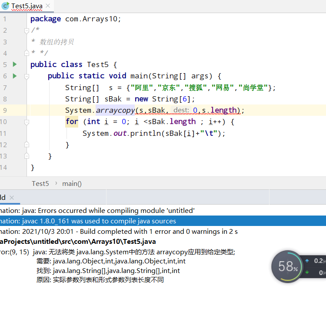Click the 'new String[6]' expression on line 8
This screenshot has width=326, height=310.
click(163, 99)
